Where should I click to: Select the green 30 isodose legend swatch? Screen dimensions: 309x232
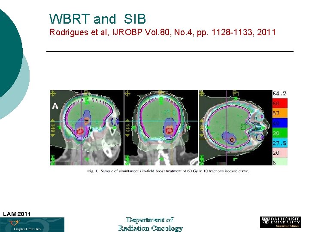[x=280, y=133]
